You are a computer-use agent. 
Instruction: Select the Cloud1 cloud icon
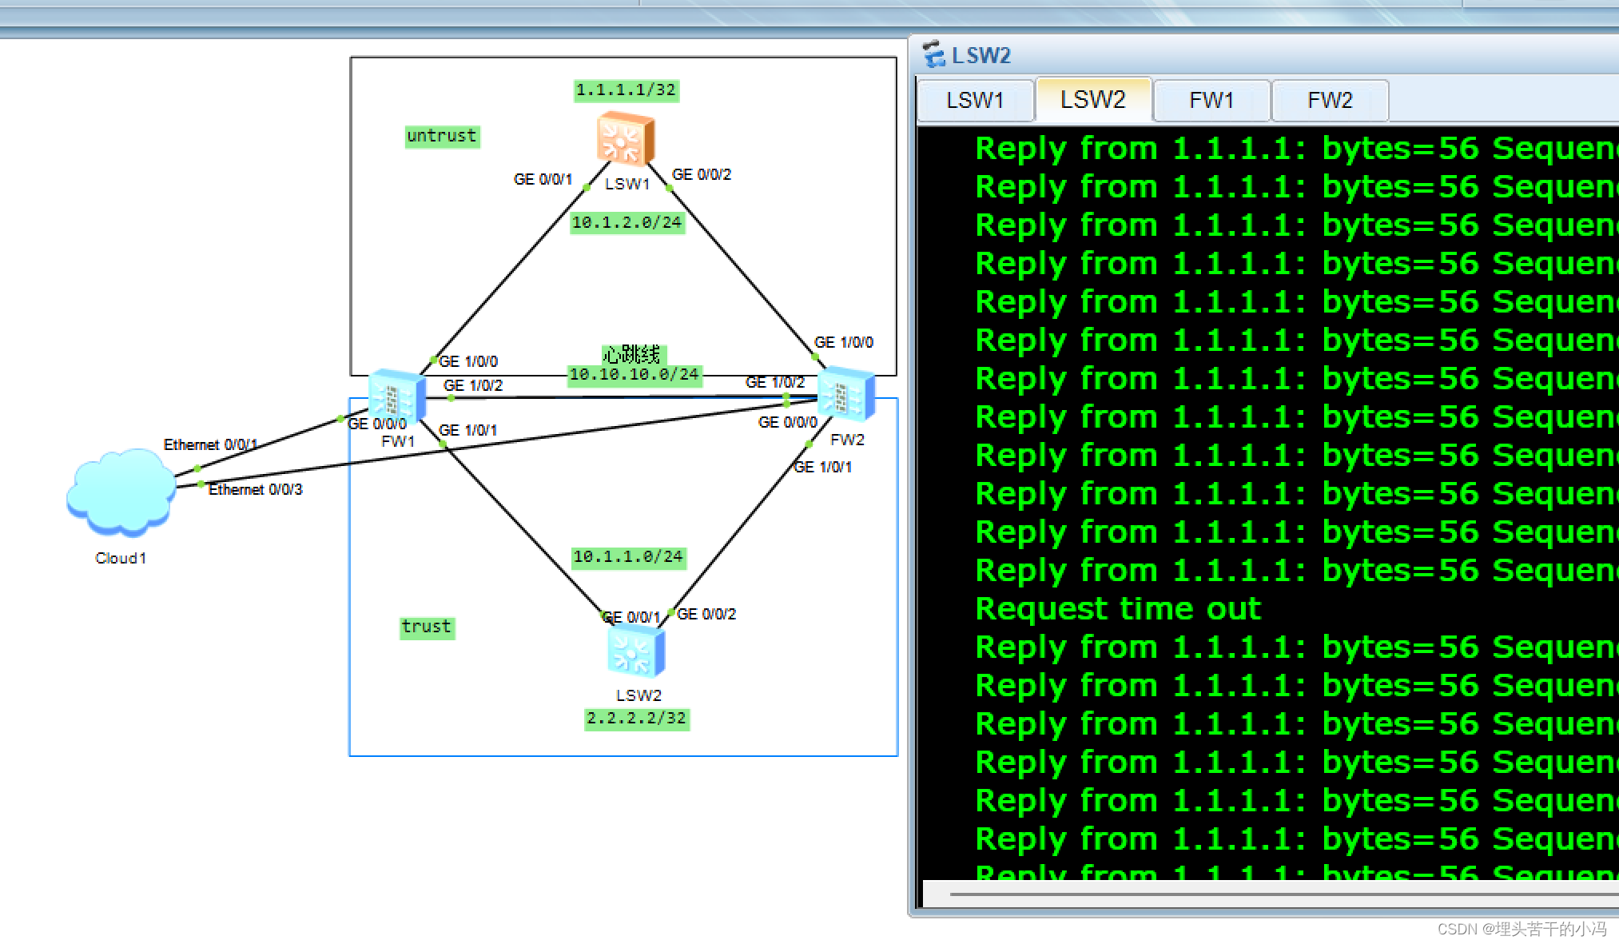[x=121, y=492]
